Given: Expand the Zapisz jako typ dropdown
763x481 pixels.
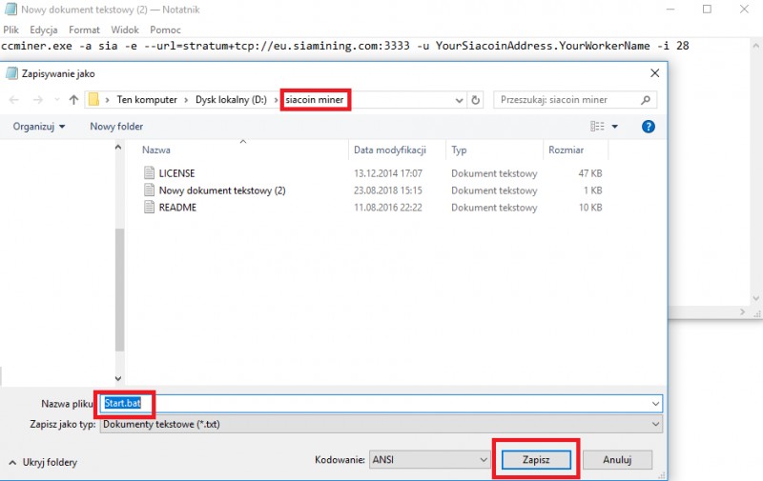Looking at the screenshot, I should pyautogui.click(x=654, y=424).
